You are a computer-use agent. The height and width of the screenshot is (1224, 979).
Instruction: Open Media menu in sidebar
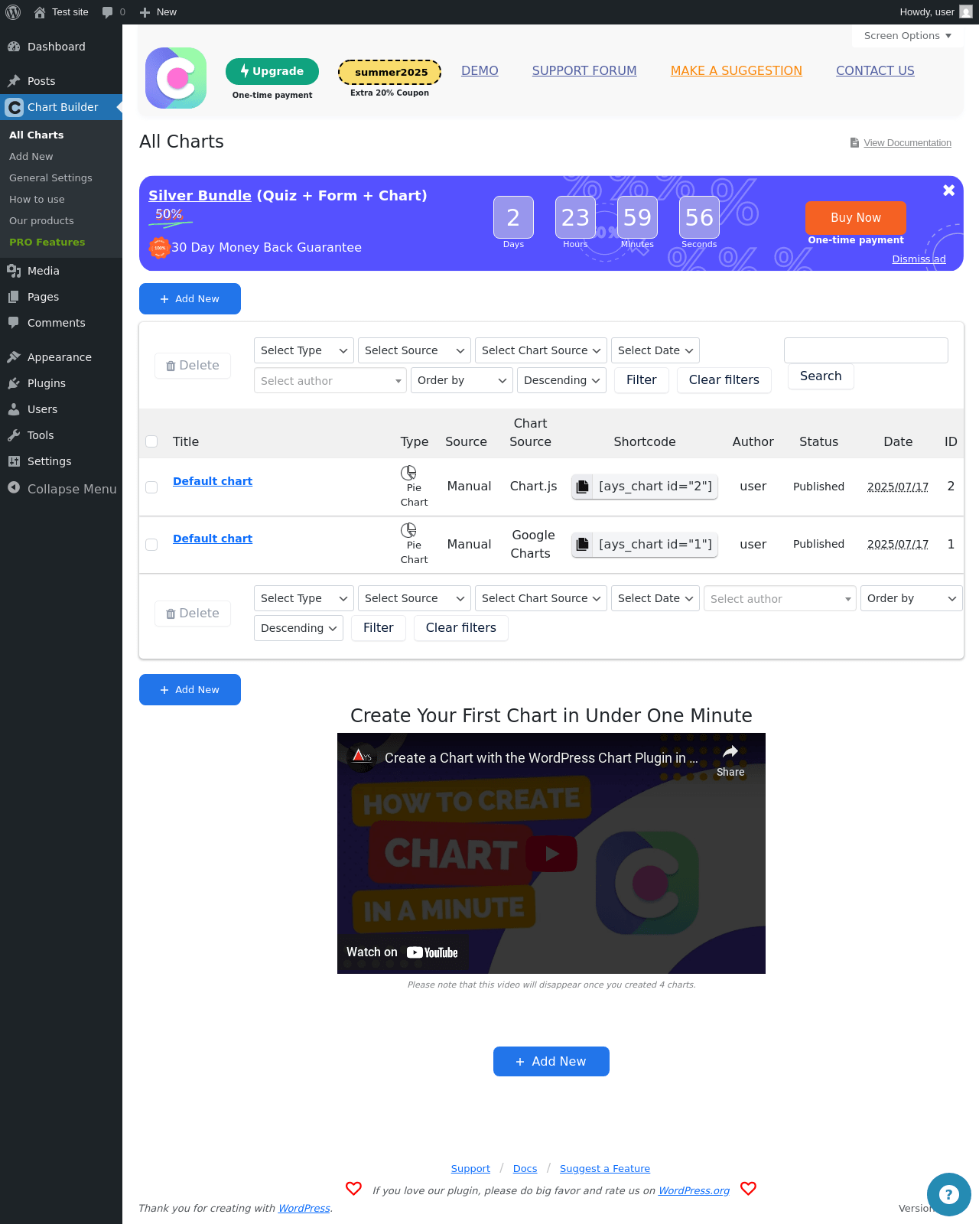(61, 271)
